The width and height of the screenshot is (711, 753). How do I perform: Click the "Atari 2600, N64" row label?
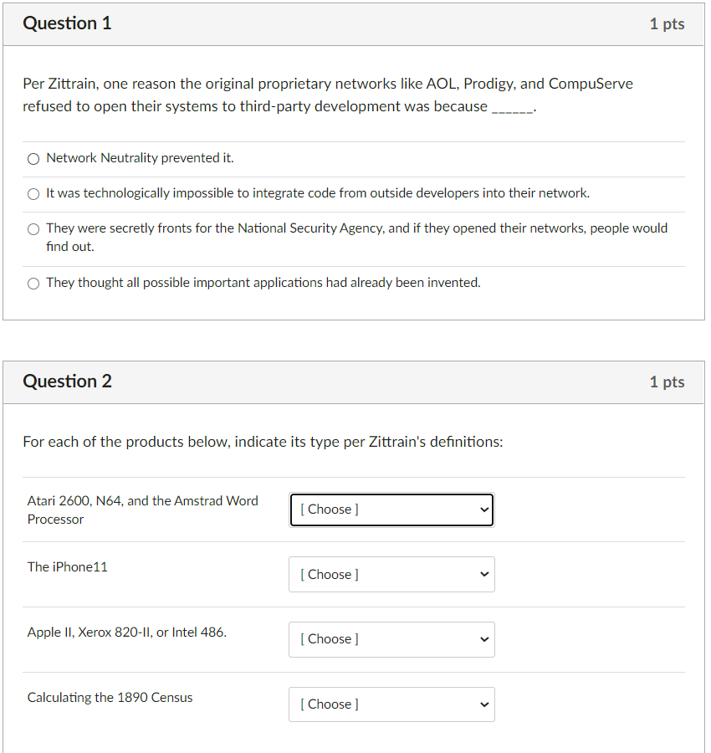click(142, 510)
